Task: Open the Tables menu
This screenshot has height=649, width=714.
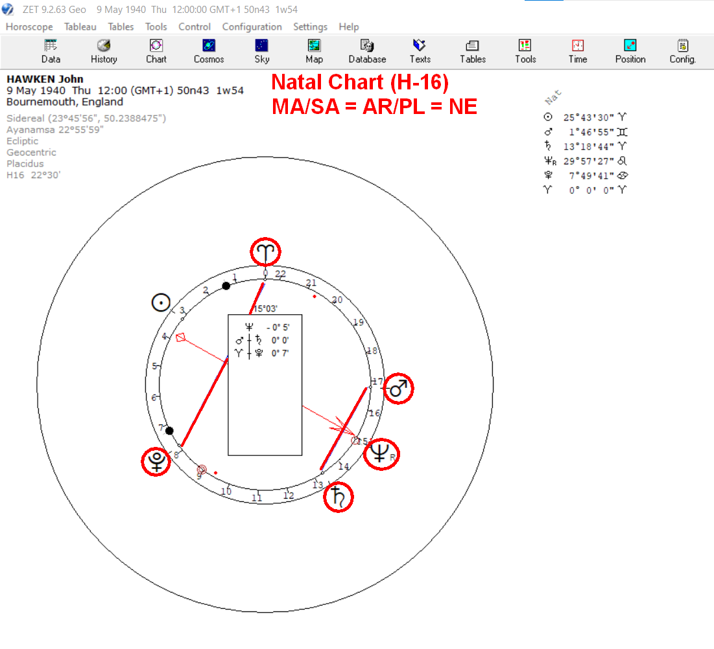Action: [x=121, y=27]
